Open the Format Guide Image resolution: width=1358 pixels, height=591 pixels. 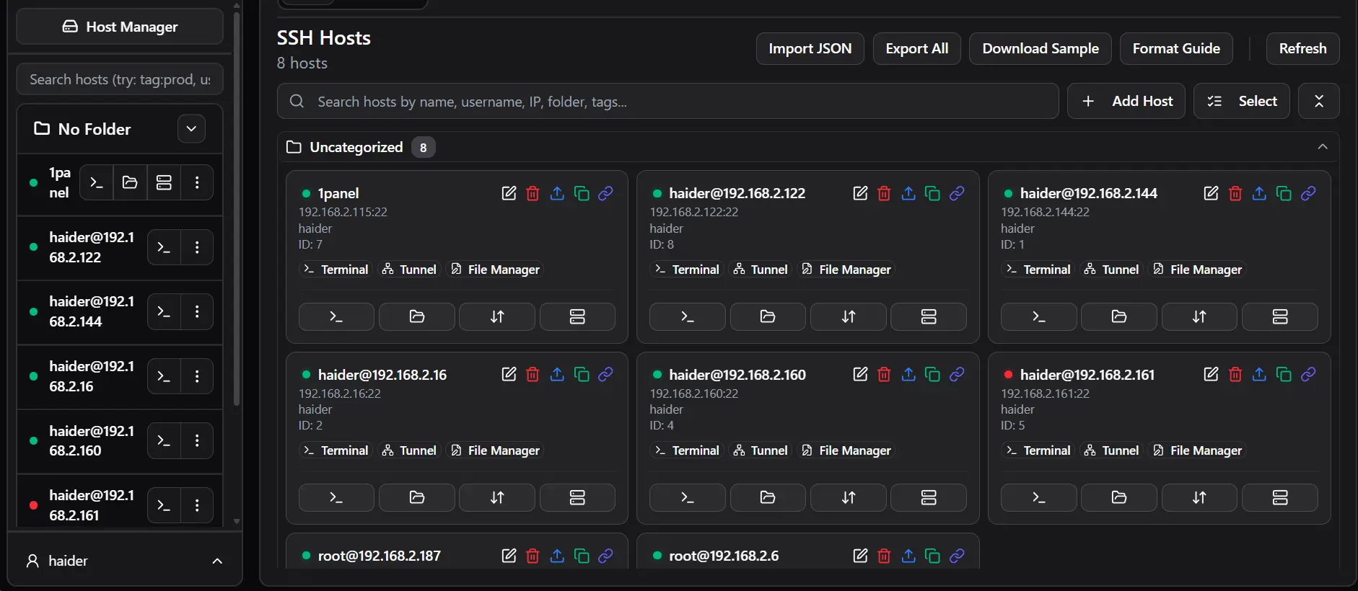coord(1176,48)
